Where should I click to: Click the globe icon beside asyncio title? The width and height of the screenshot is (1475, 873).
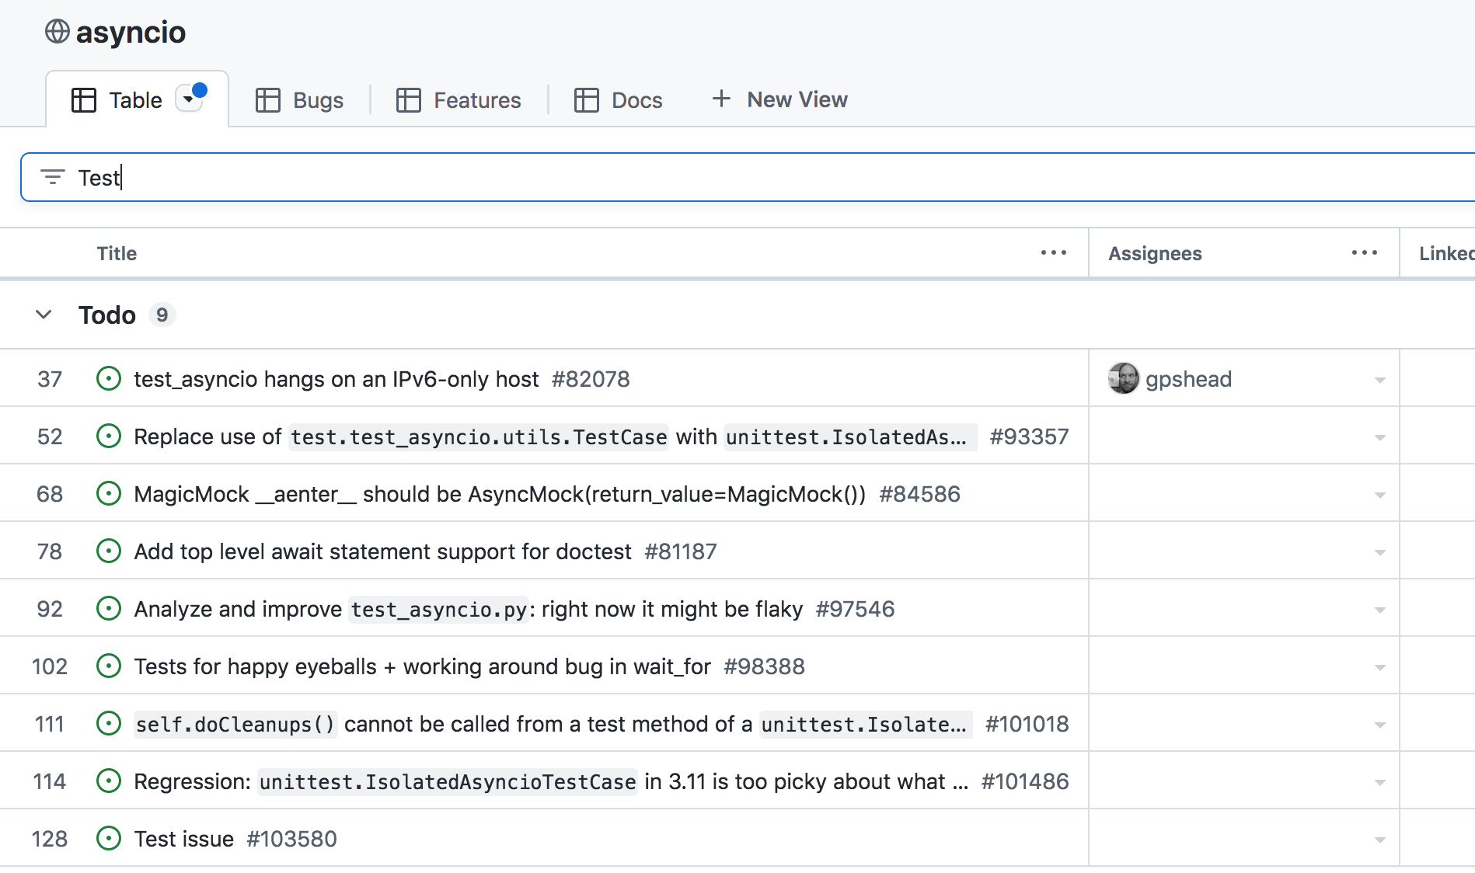tap(57, 32)
